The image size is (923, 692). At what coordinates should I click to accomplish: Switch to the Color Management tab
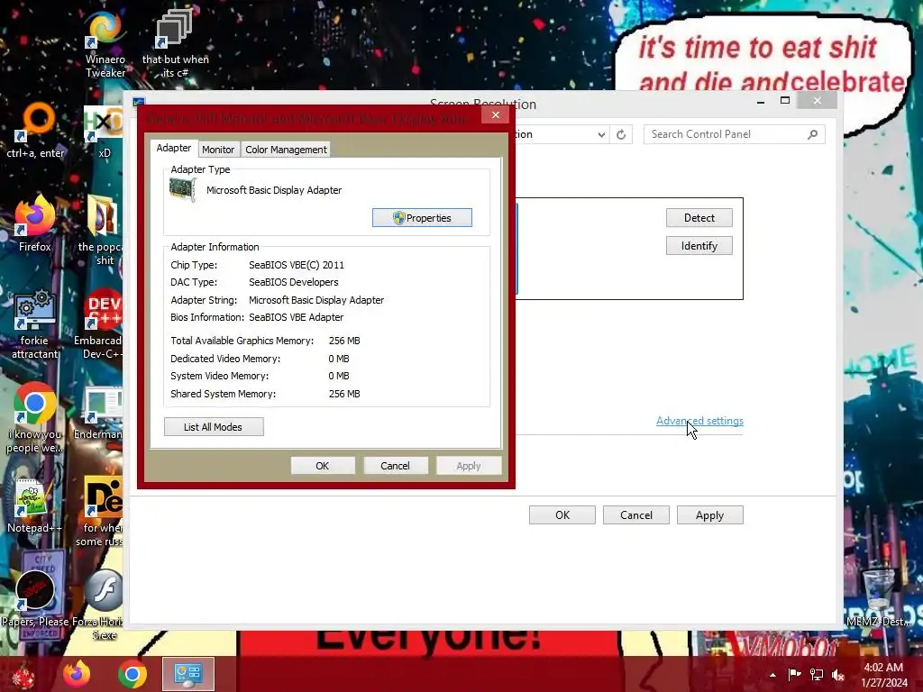(x=286, y=150)
